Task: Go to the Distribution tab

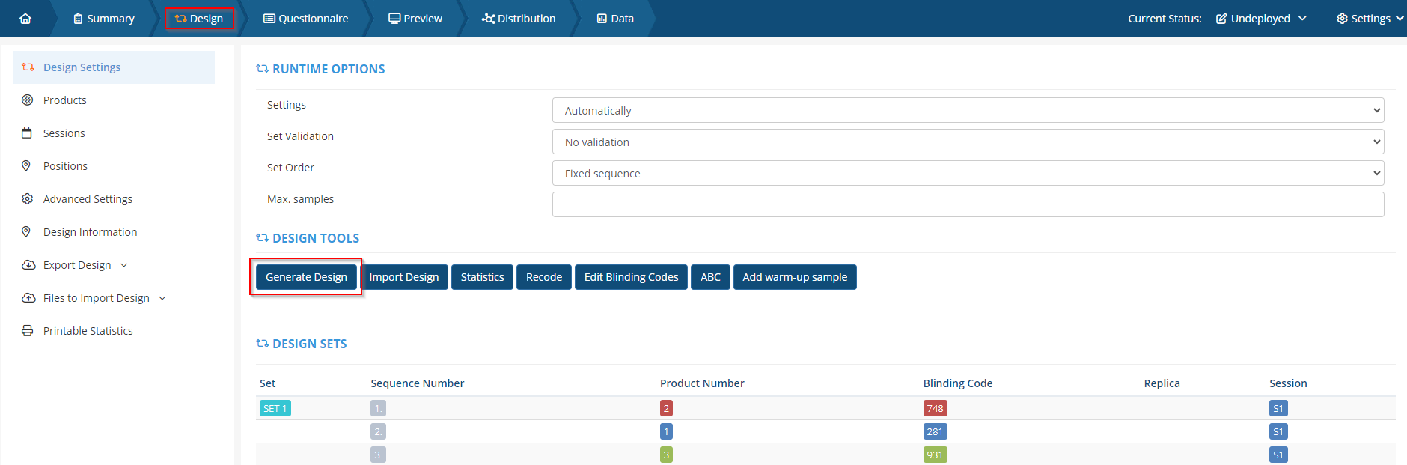Action: coord(519,19)
